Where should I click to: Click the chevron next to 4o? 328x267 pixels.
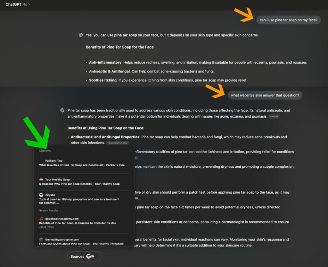29,4
